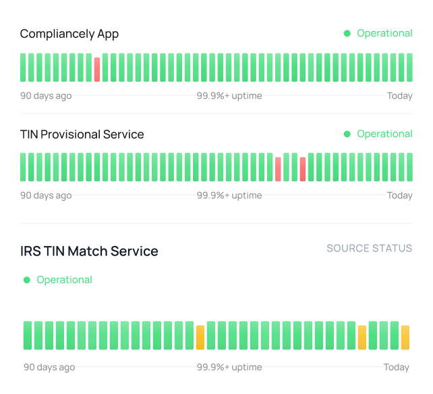
Task: Click the green dot for TIN Provisional Service
Action: [x=347, y=134]
